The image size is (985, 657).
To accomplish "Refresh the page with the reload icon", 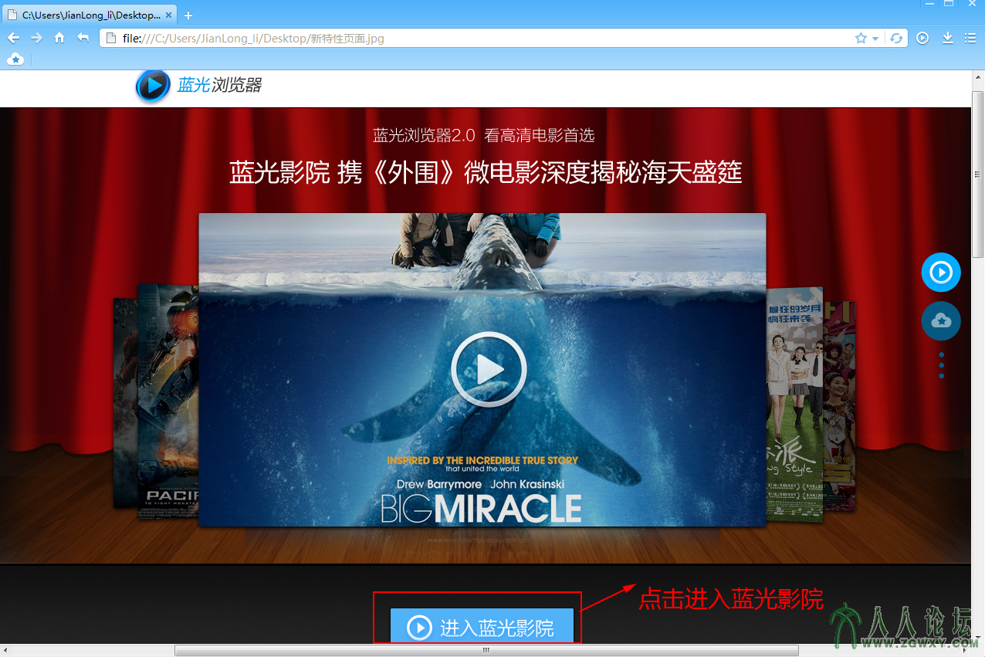I will click(896, 37).
